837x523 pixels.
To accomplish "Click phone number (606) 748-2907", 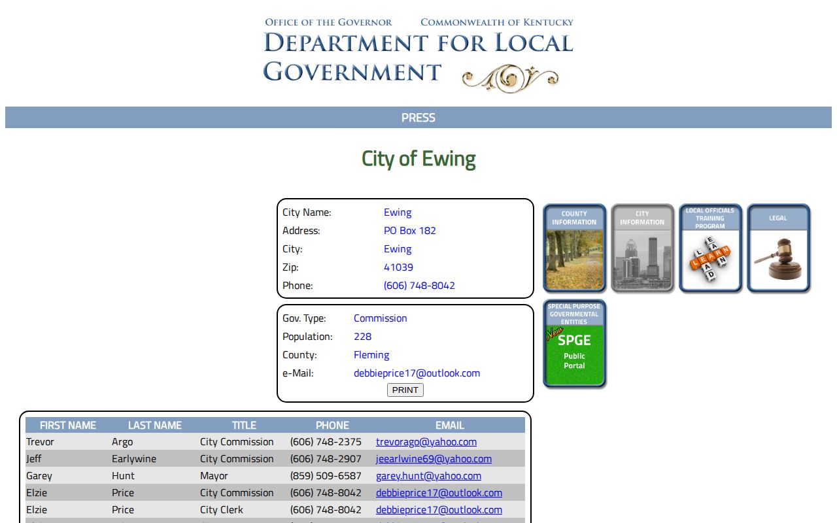I will (x=326, y=459).
